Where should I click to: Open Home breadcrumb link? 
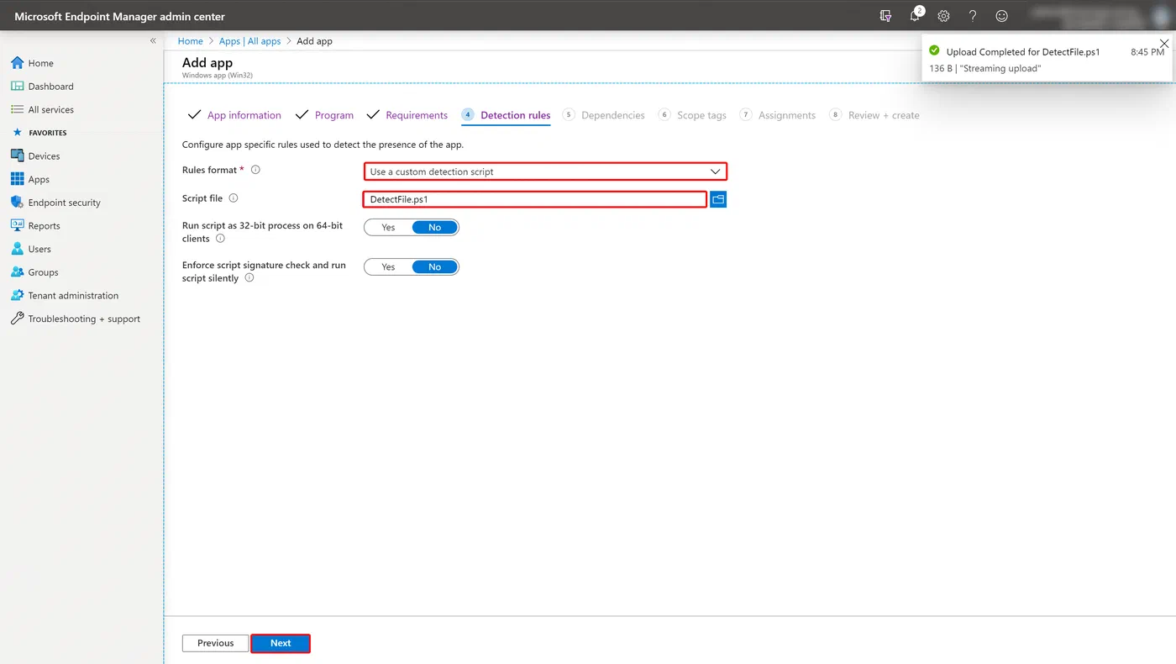click(191, 41)
